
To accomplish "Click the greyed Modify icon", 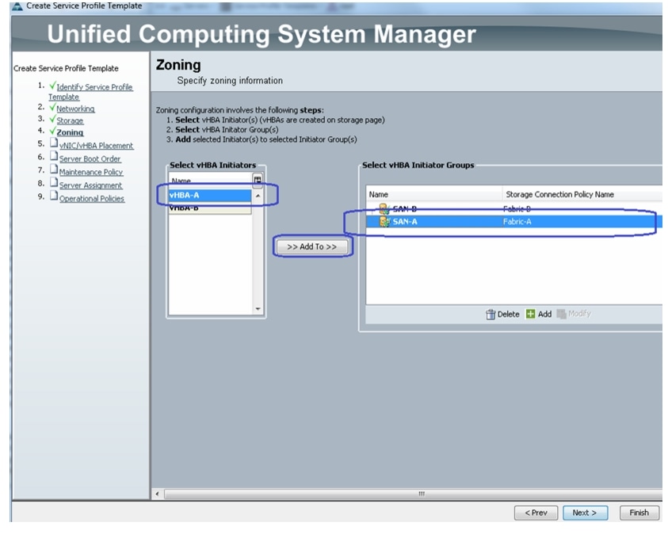I will 562,314.
